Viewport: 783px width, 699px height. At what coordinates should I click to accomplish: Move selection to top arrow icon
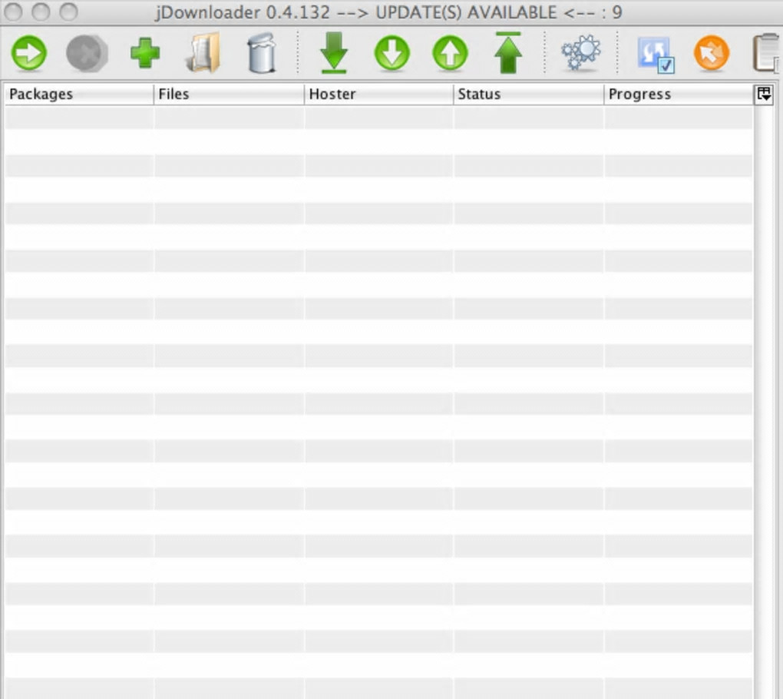click(x=508, y=53)
